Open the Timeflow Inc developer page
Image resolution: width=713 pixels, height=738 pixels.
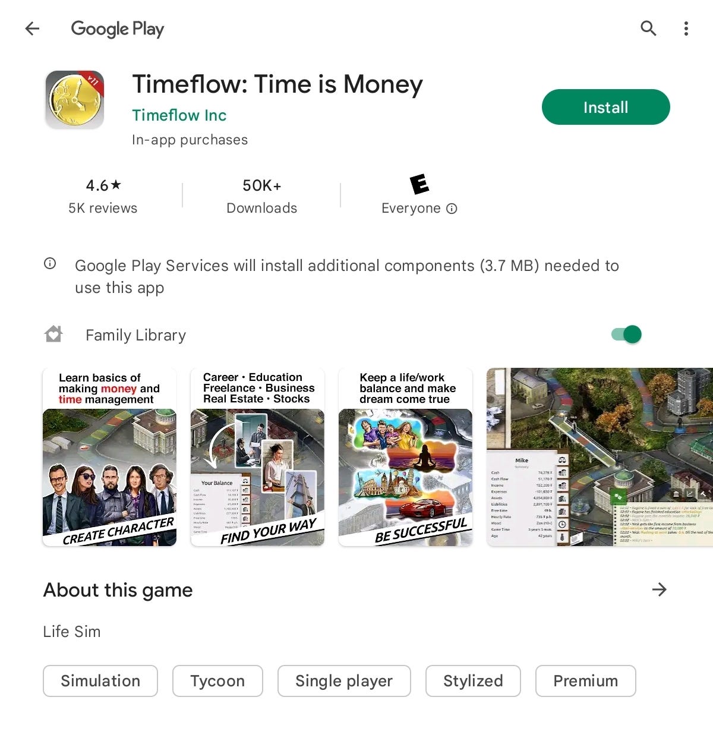click(179, 115)
